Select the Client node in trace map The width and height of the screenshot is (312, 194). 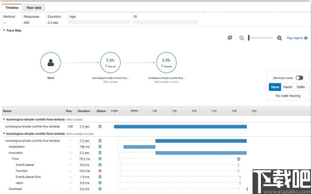[51, 63]
